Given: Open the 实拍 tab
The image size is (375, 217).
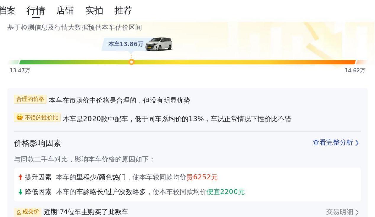Looking at the screenshot, I should click(94, 11).
